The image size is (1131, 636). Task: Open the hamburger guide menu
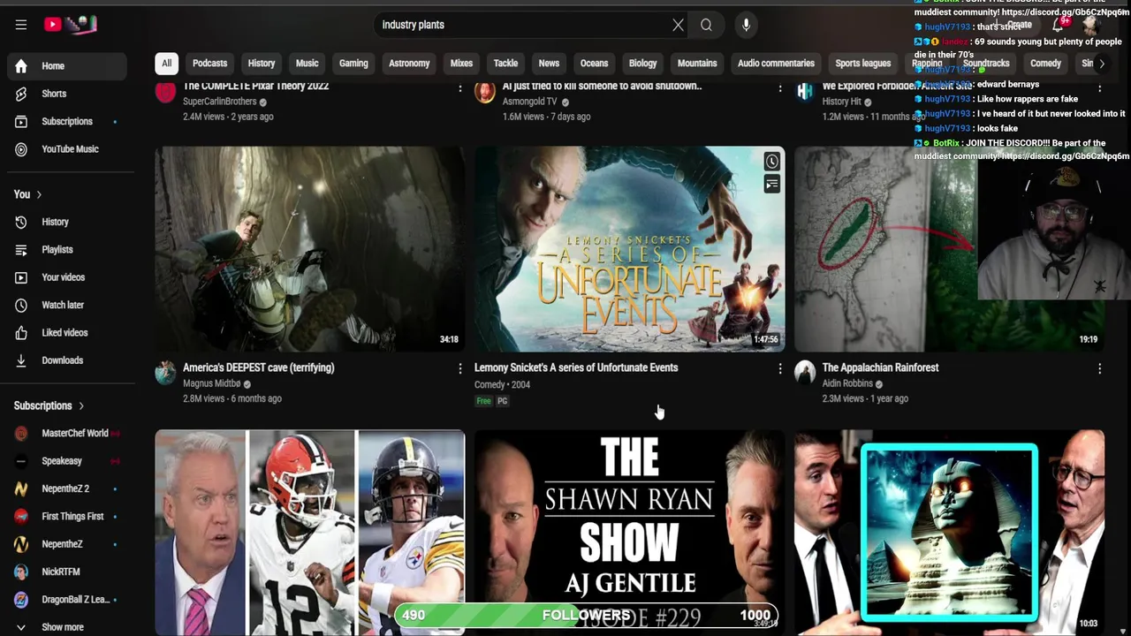(21, 25)
